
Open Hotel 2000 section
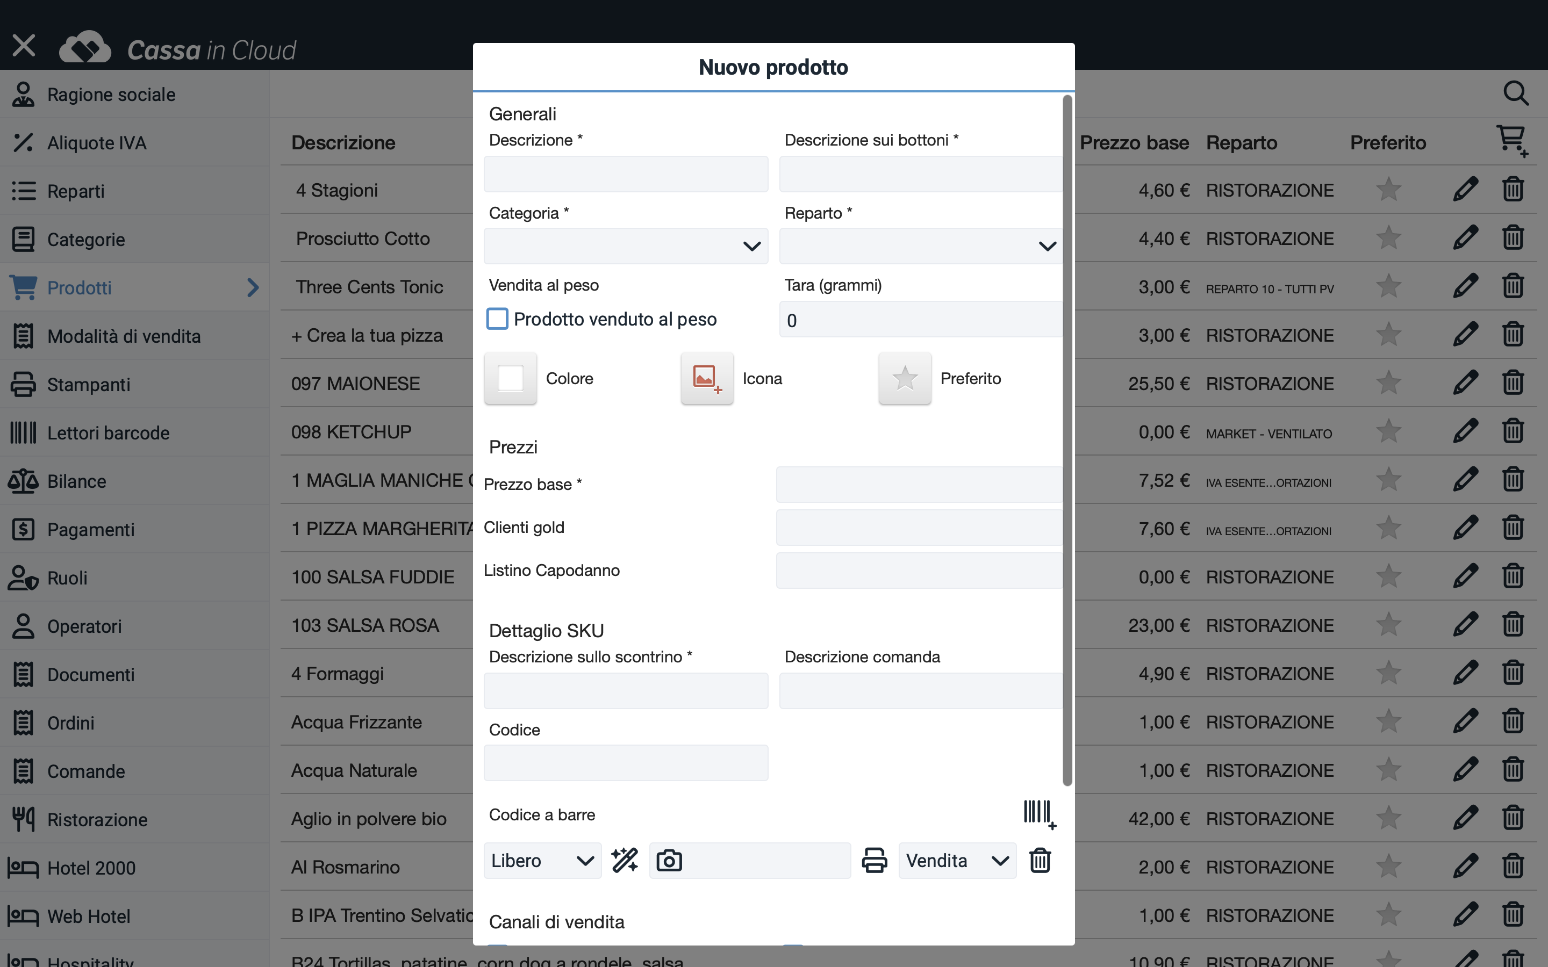click(134, 867)
